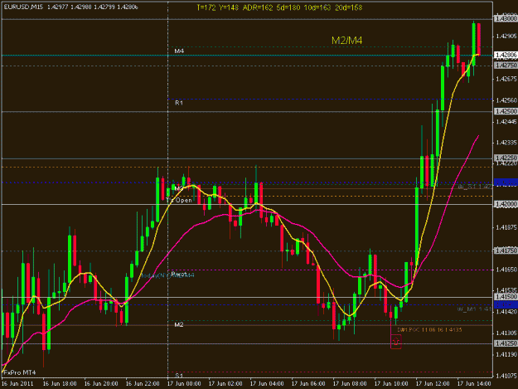
Task: Click the W_M1 weekly level label
Action: click(x=474, y=309)
